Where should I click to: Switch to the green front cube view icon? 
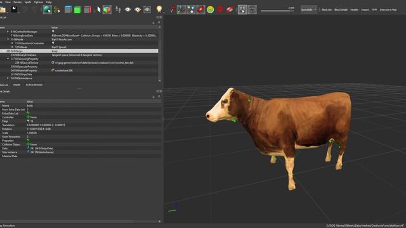click(77, 10)
